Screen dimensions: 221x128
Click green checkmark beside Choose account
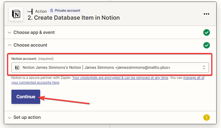pos(206,45)
